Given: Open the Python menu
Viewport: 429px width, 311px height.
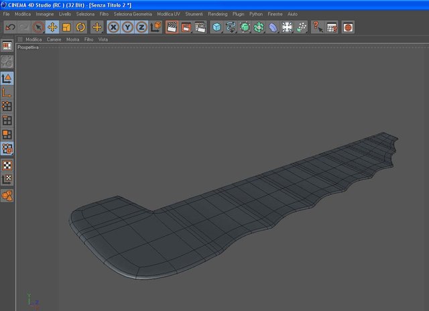Looking at the screenshot, I should pyautogui.click(x=256, y=14).
